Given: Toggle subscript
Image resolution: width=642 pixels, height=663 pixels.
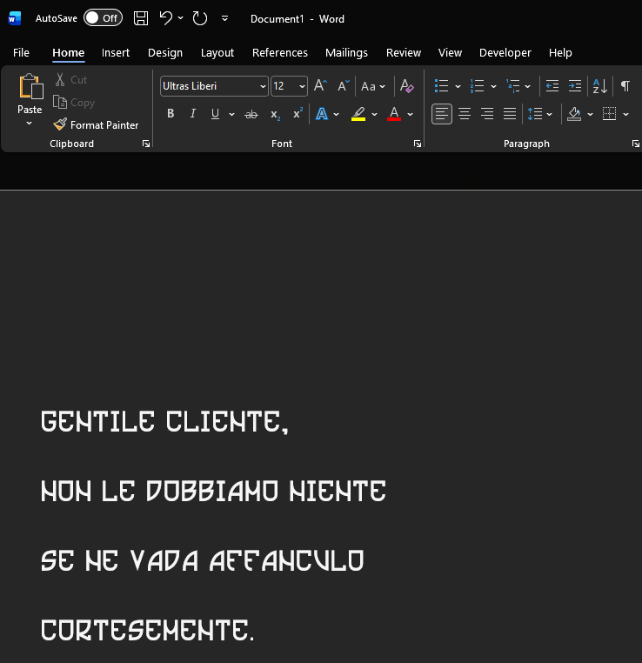Looking at the screenshot, I should 275,114.
